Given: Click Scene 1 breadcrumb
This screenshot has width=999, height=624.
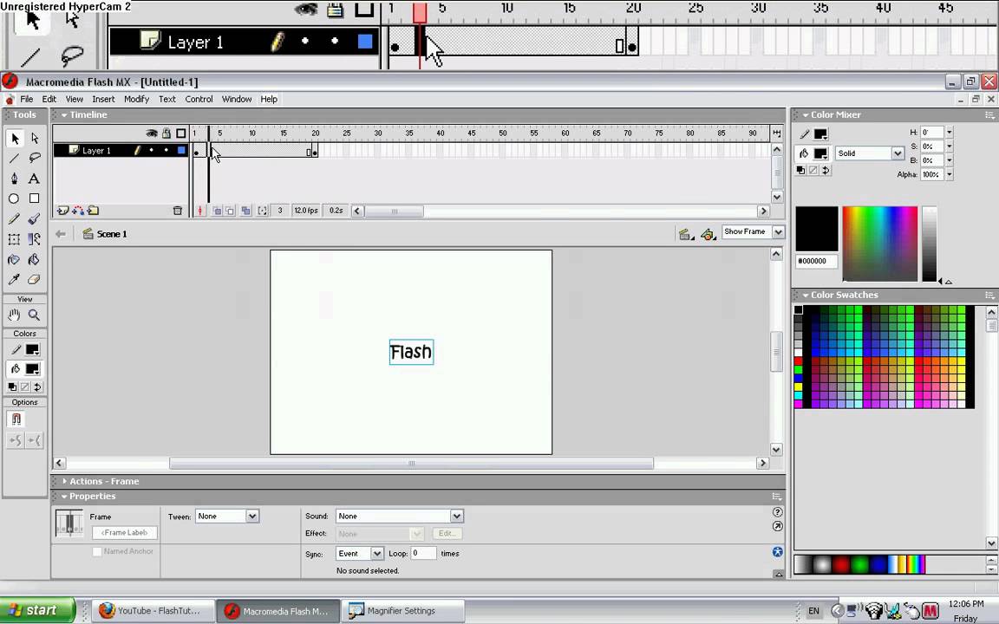Looking at the screenshot, I should pos(112,234).
